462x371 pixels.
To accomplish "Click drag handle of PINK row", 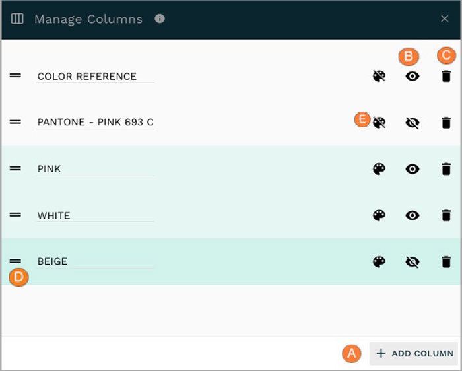I will tap(15, 168).
